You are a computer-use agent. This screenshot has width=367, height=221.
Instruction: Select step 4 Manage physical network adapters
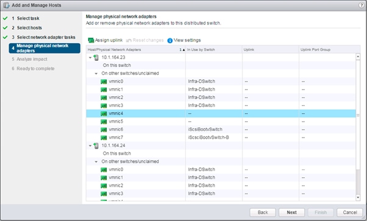[x=45, y=48]
